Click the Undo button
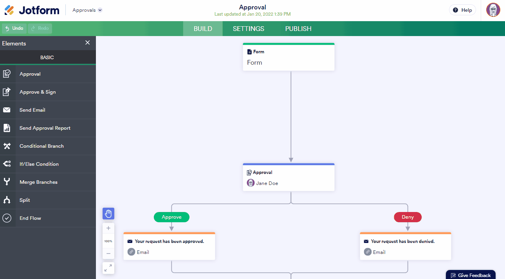 coord(14,28)
